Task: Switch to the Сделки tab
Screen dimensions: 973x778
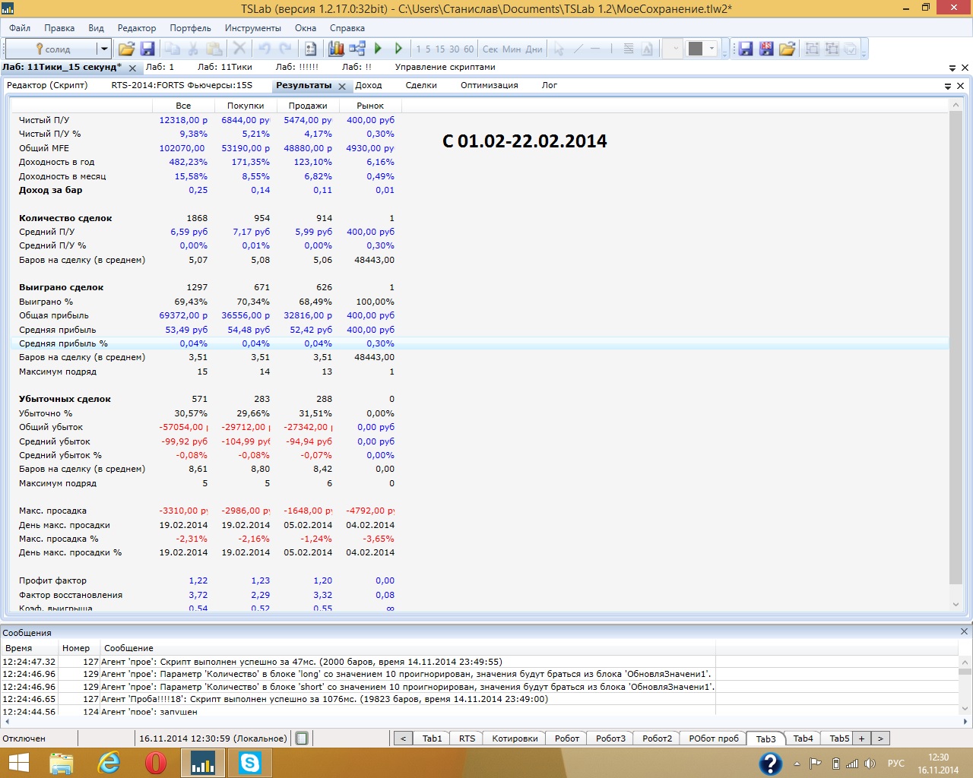Action: 421,85
